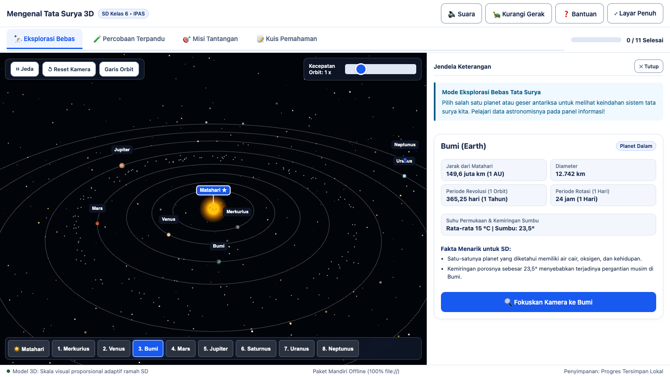Choose 6. Saturnus planet button
Screen dimensions: 670x377
tap(256, 349)
